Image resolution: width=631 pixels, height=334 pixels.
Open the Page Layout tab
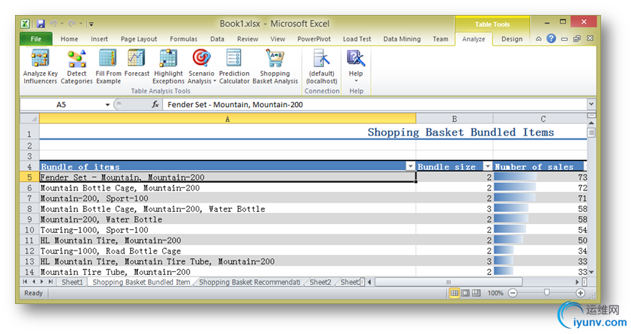coord(139,39)
